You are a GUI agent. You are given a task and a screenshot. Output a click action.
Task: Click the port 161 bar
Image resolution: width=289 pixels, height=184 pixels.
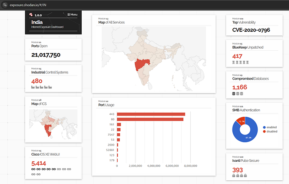tap(119, 125)
